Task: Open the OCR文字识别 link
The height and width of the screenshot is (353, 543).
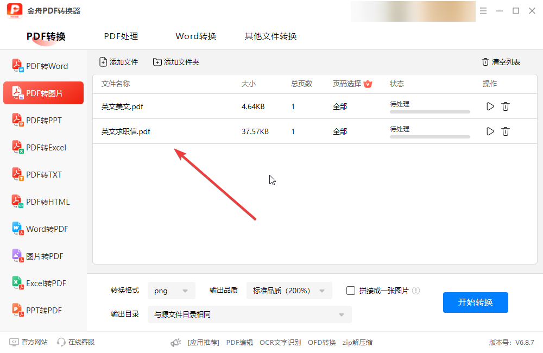Action: pos(280,342)
